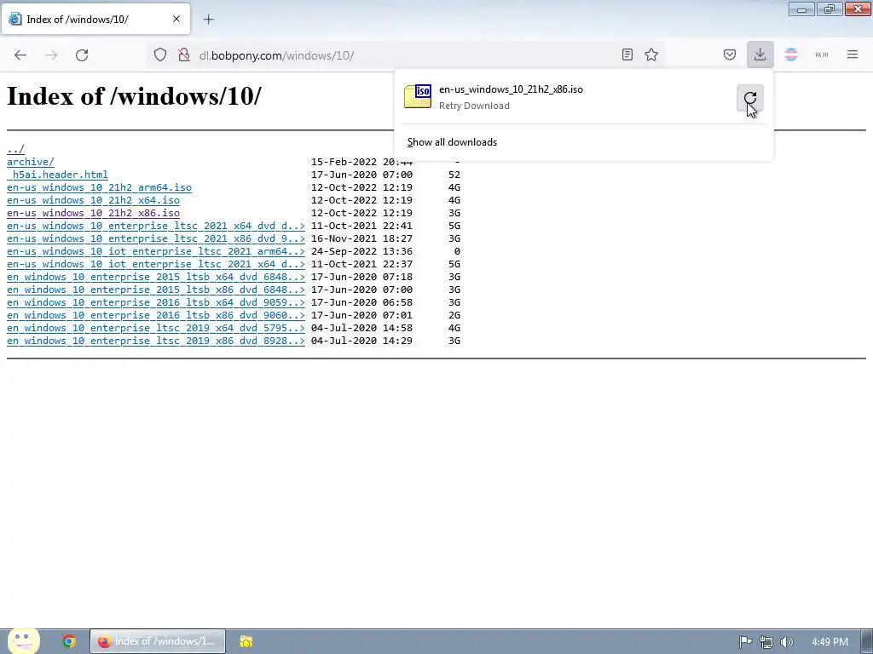Click the forward navigation arrow
Screen dimensions: 873x654
tap(51, 55)
